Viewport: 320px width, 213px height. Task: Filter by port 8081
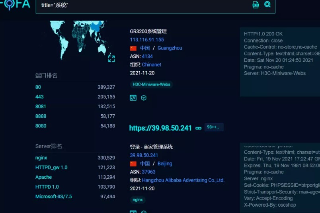click(41, 106)
